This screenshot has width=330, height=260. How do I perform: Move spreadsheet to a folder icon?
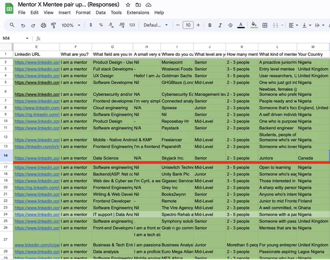tap(138, 5)
